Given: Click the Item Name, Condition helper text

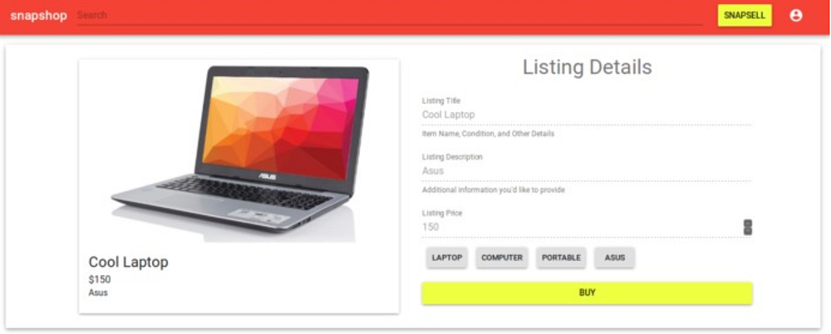Looking at the screenshot, I should 488,134.
